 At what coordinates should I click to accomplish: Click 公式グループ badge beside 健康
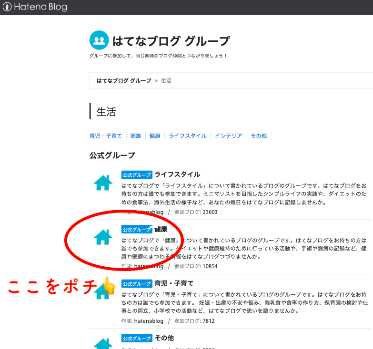click(x=137, y=229)
